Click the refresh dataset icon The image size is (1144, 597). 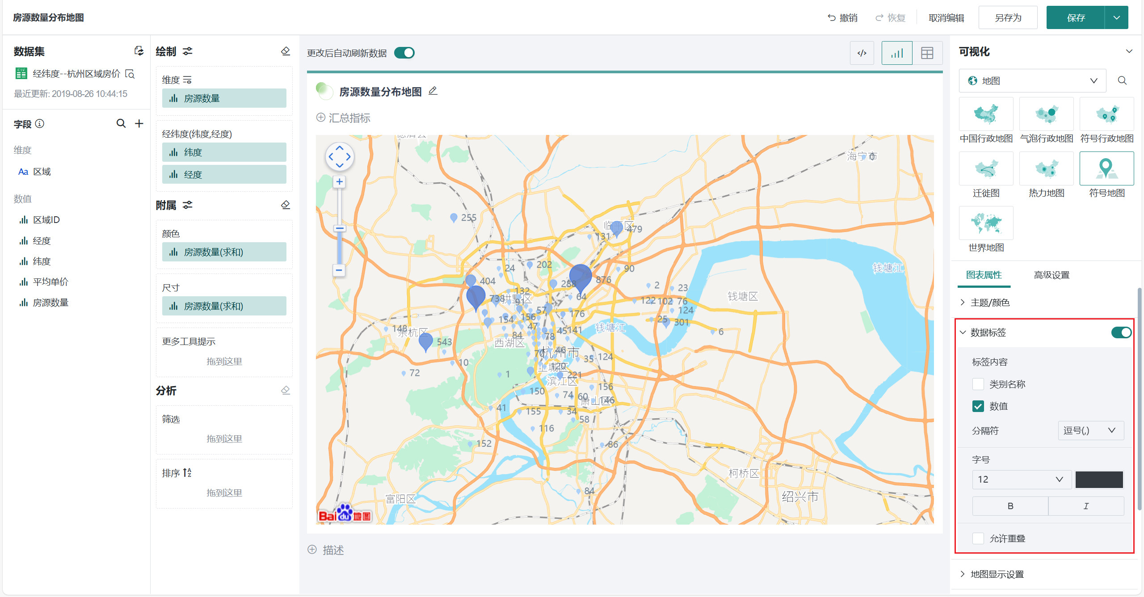click(139, 51)
